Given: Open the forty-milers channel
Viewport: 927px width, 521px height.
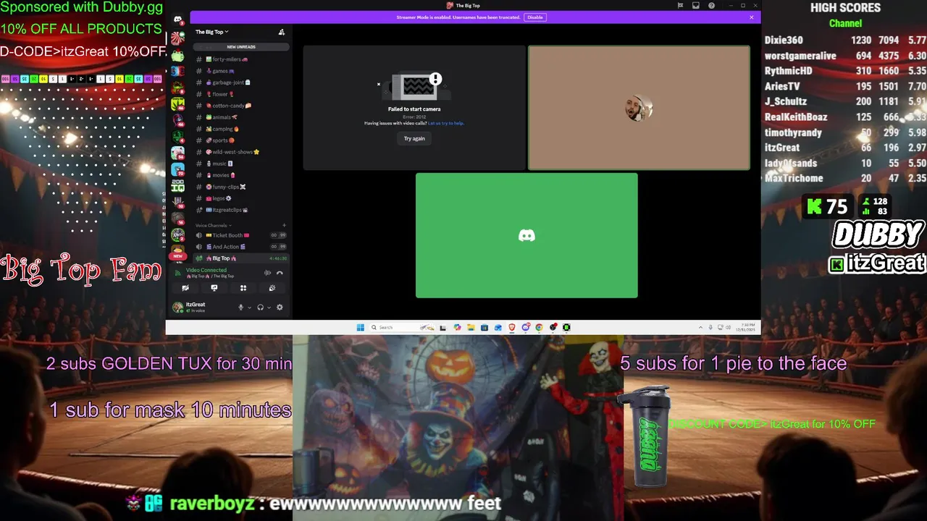Looking at the screenshot, I should click(241, 59).
